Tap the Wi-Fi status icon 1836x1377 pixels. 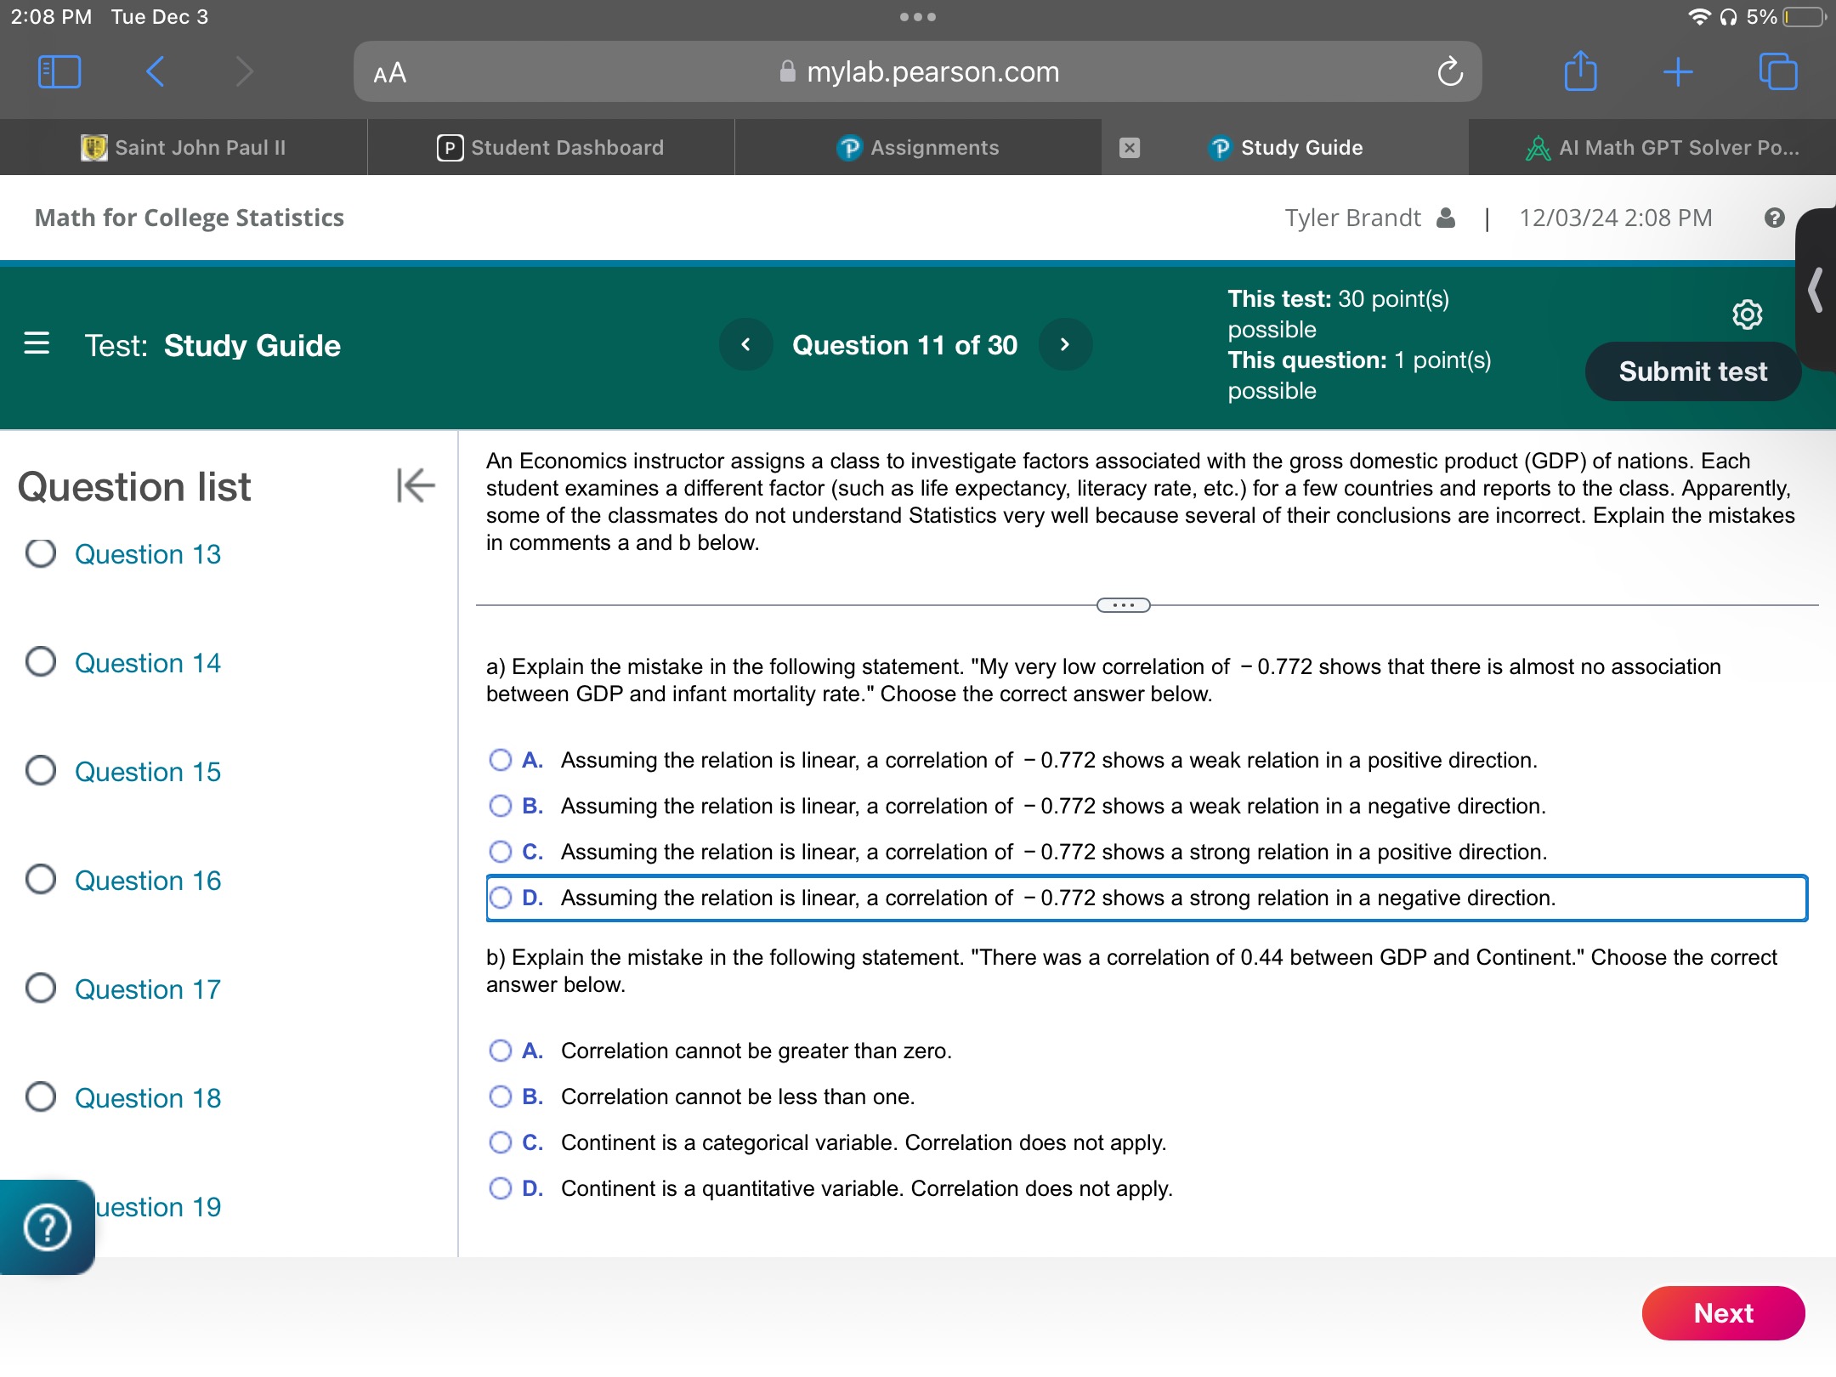tap(1699, 17)
